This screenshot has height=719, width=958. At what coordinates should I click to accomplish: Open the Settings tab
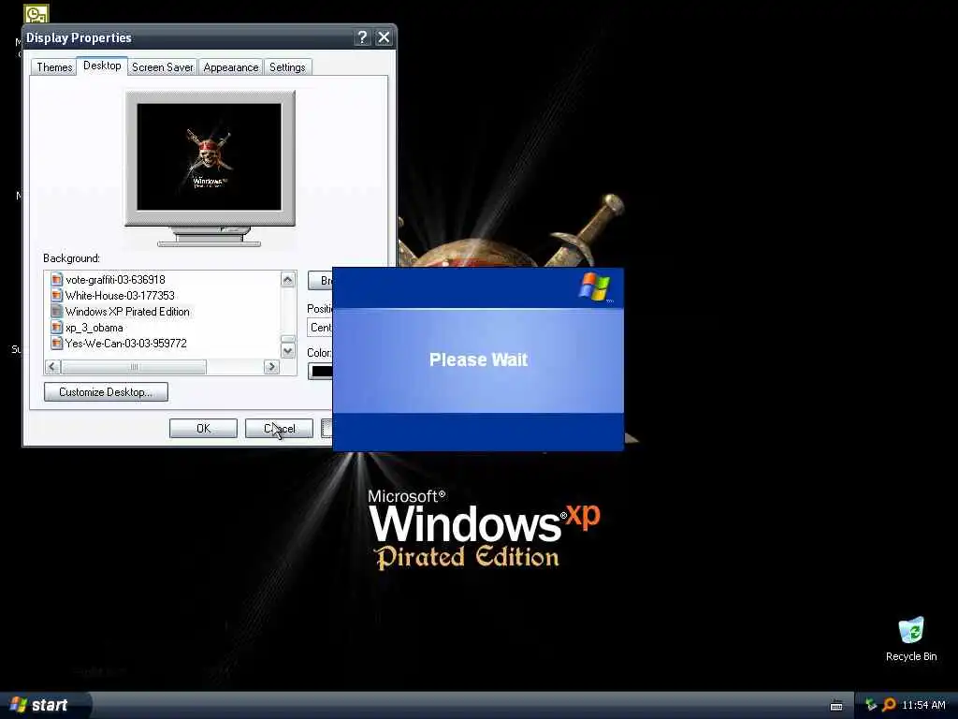287,67
